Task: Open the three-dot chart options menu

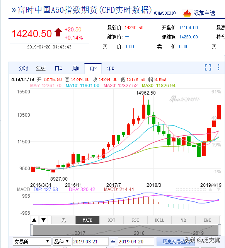Action: pos(218,67)
